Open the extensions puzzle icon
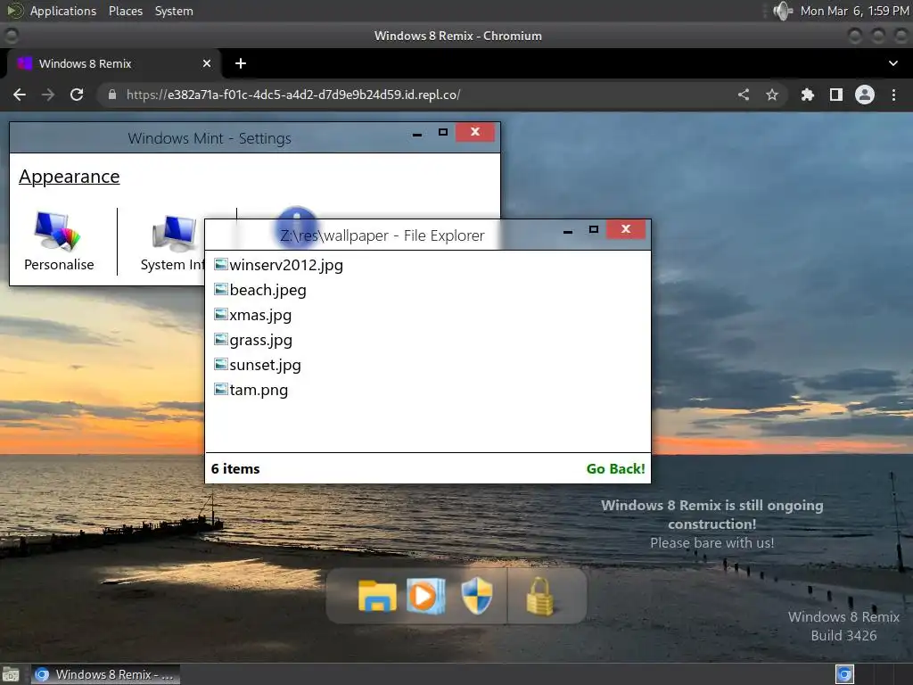Viewport: 913px width, 685px height. coord(807,95)
